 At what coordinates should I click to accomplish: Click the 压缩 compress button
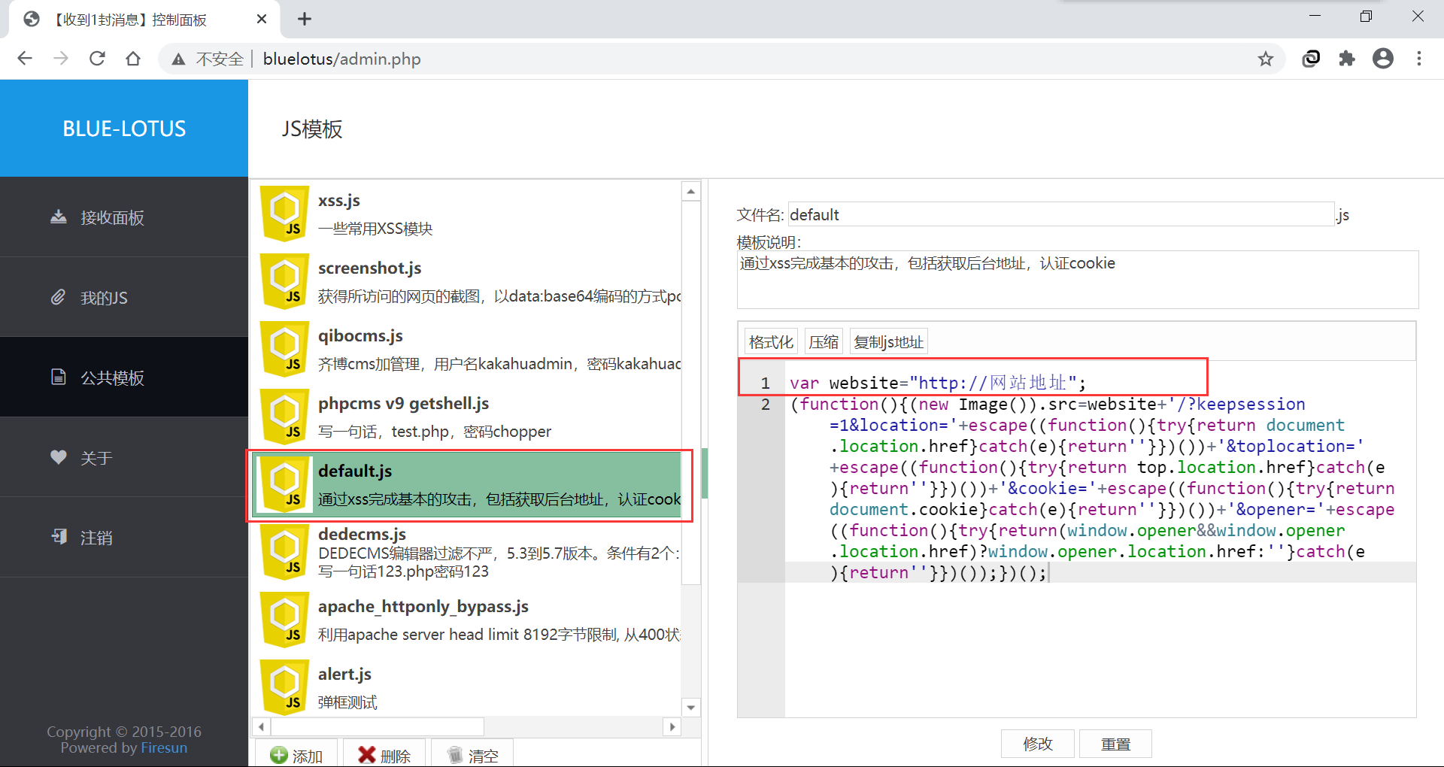tap(824, 342)
